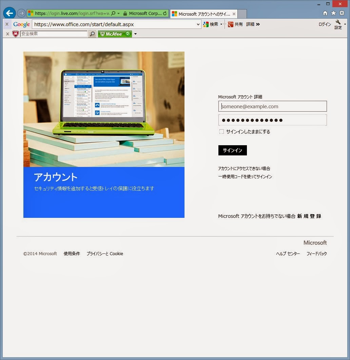Click 一時使用コードを使ってサインイン link

coord(245,176)
